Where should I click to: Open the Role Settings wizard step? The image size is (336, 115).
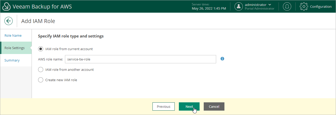click(x=16, y=48)
